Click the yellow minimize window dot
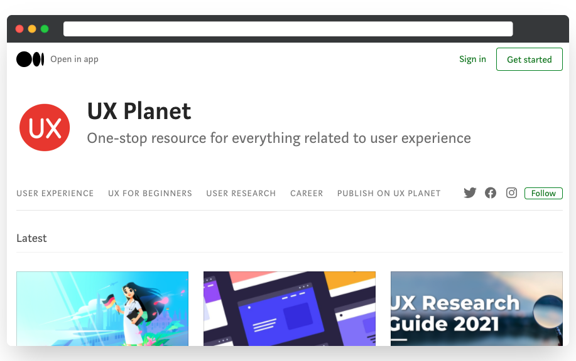 [x=32, y=29]
